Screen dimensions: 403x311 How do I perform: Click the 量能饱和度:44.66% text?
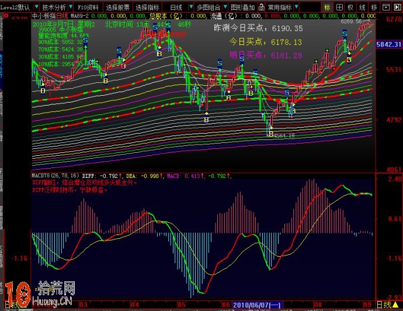coord(64,36)
